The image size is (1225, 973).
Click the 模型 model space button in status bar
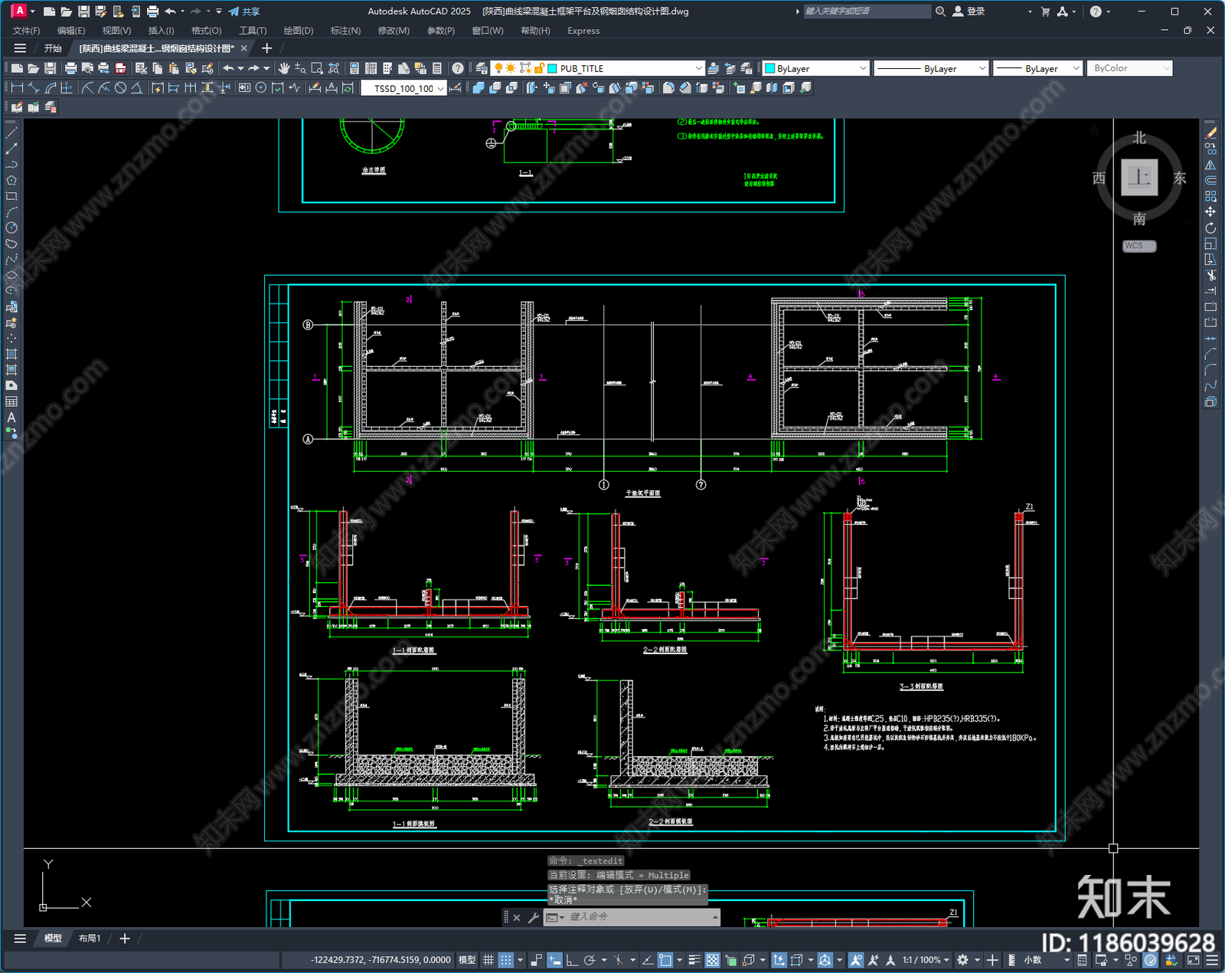coord(467,960)
